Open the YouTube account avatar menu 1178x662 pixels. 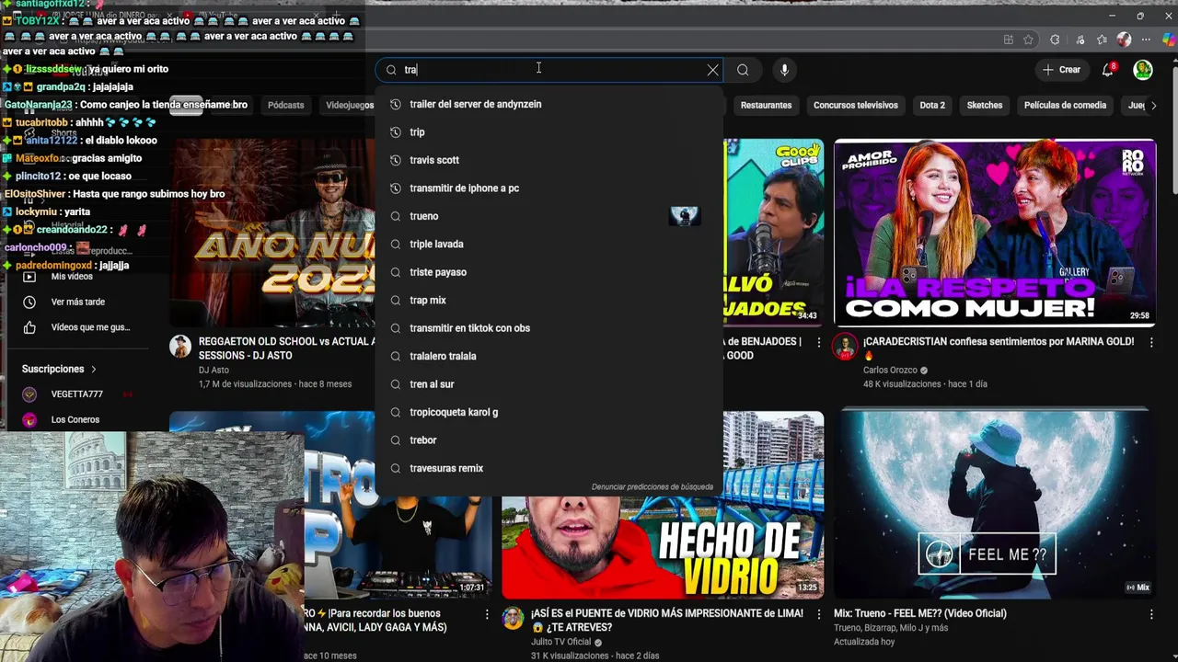point(1143,70)
